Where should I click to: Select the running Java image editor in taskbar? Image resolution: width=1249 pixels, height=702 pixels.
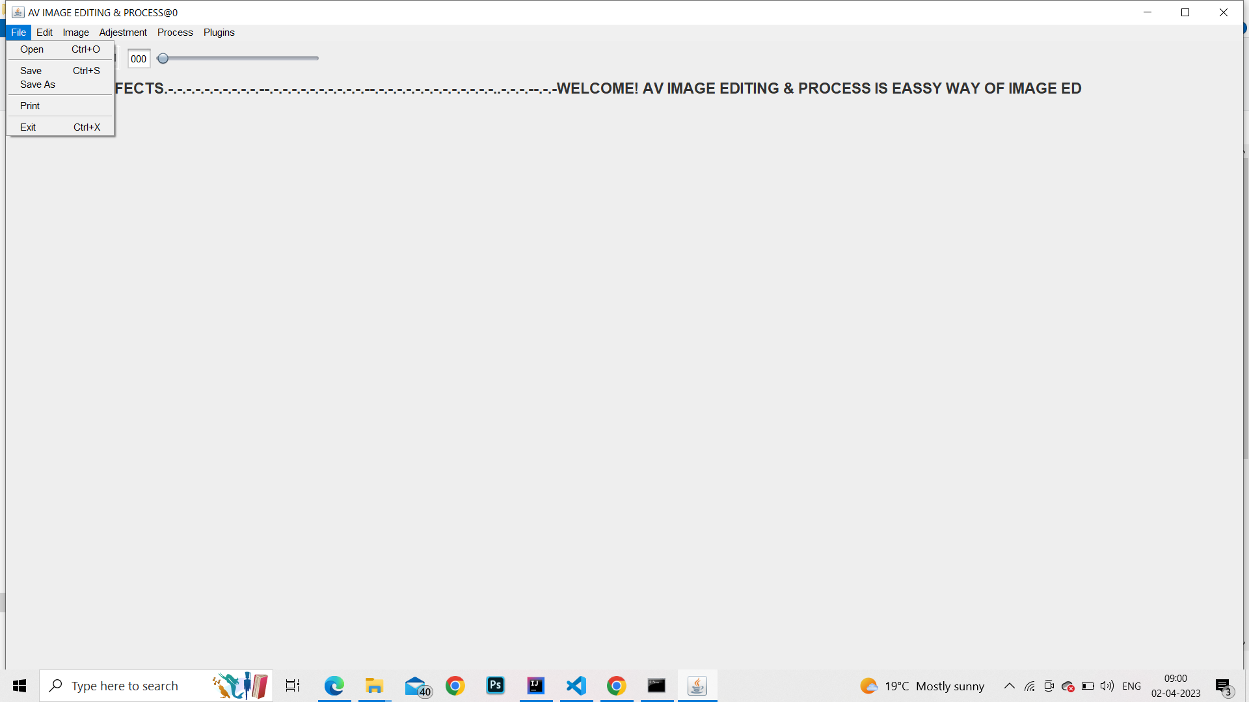click(697, 685)
